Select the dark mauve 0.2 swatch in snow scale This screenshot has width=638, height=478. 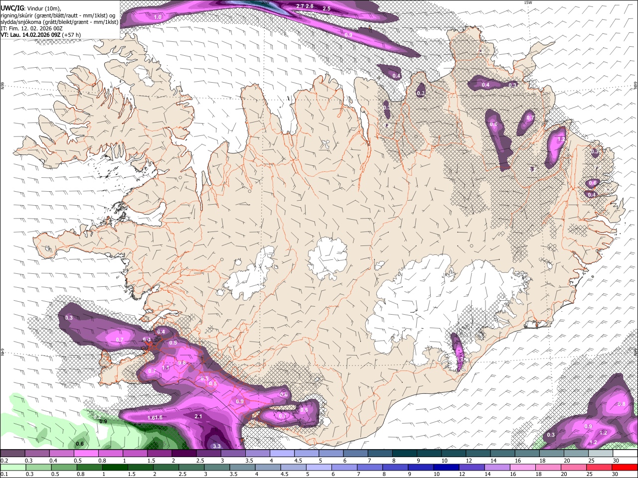(13, 454)
